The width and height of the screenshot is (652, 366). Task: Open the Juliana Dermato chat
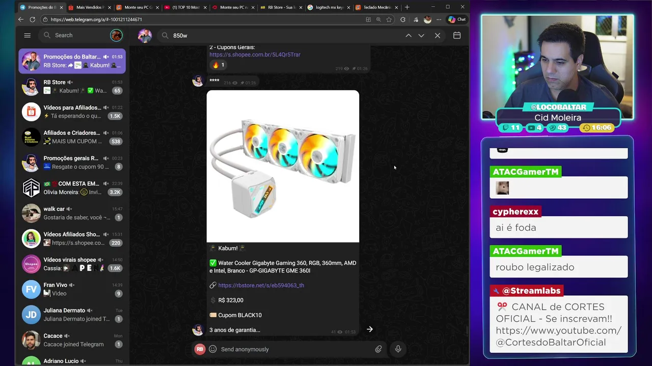coord(72,315)
